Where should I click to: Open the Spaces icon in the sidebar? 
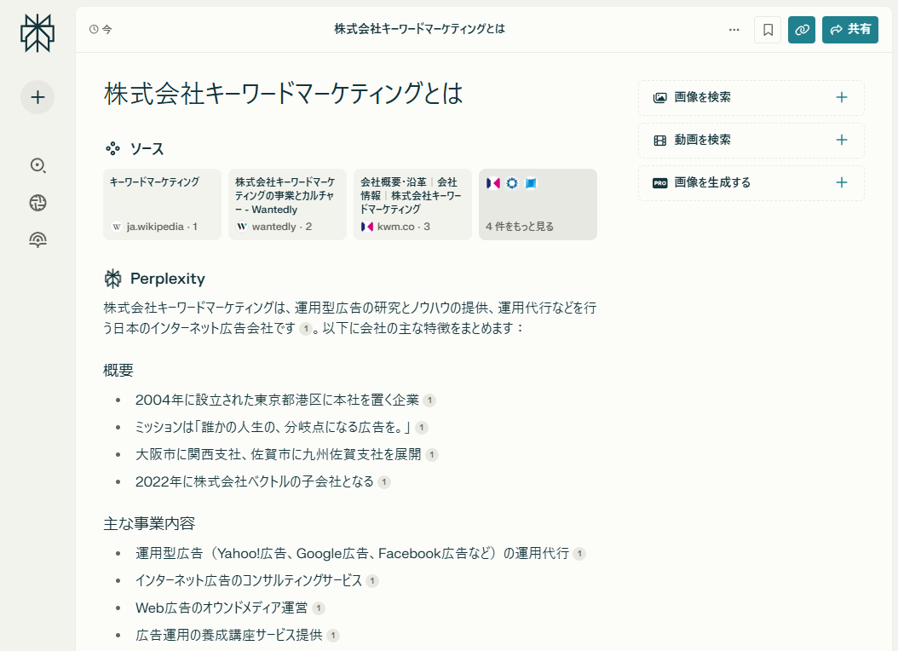point(37,240)
